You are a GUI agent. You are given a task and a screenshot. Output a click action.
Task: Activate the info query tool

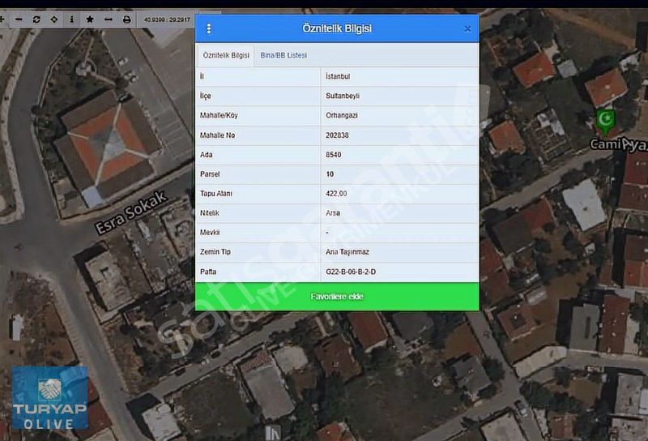point(71,19)
